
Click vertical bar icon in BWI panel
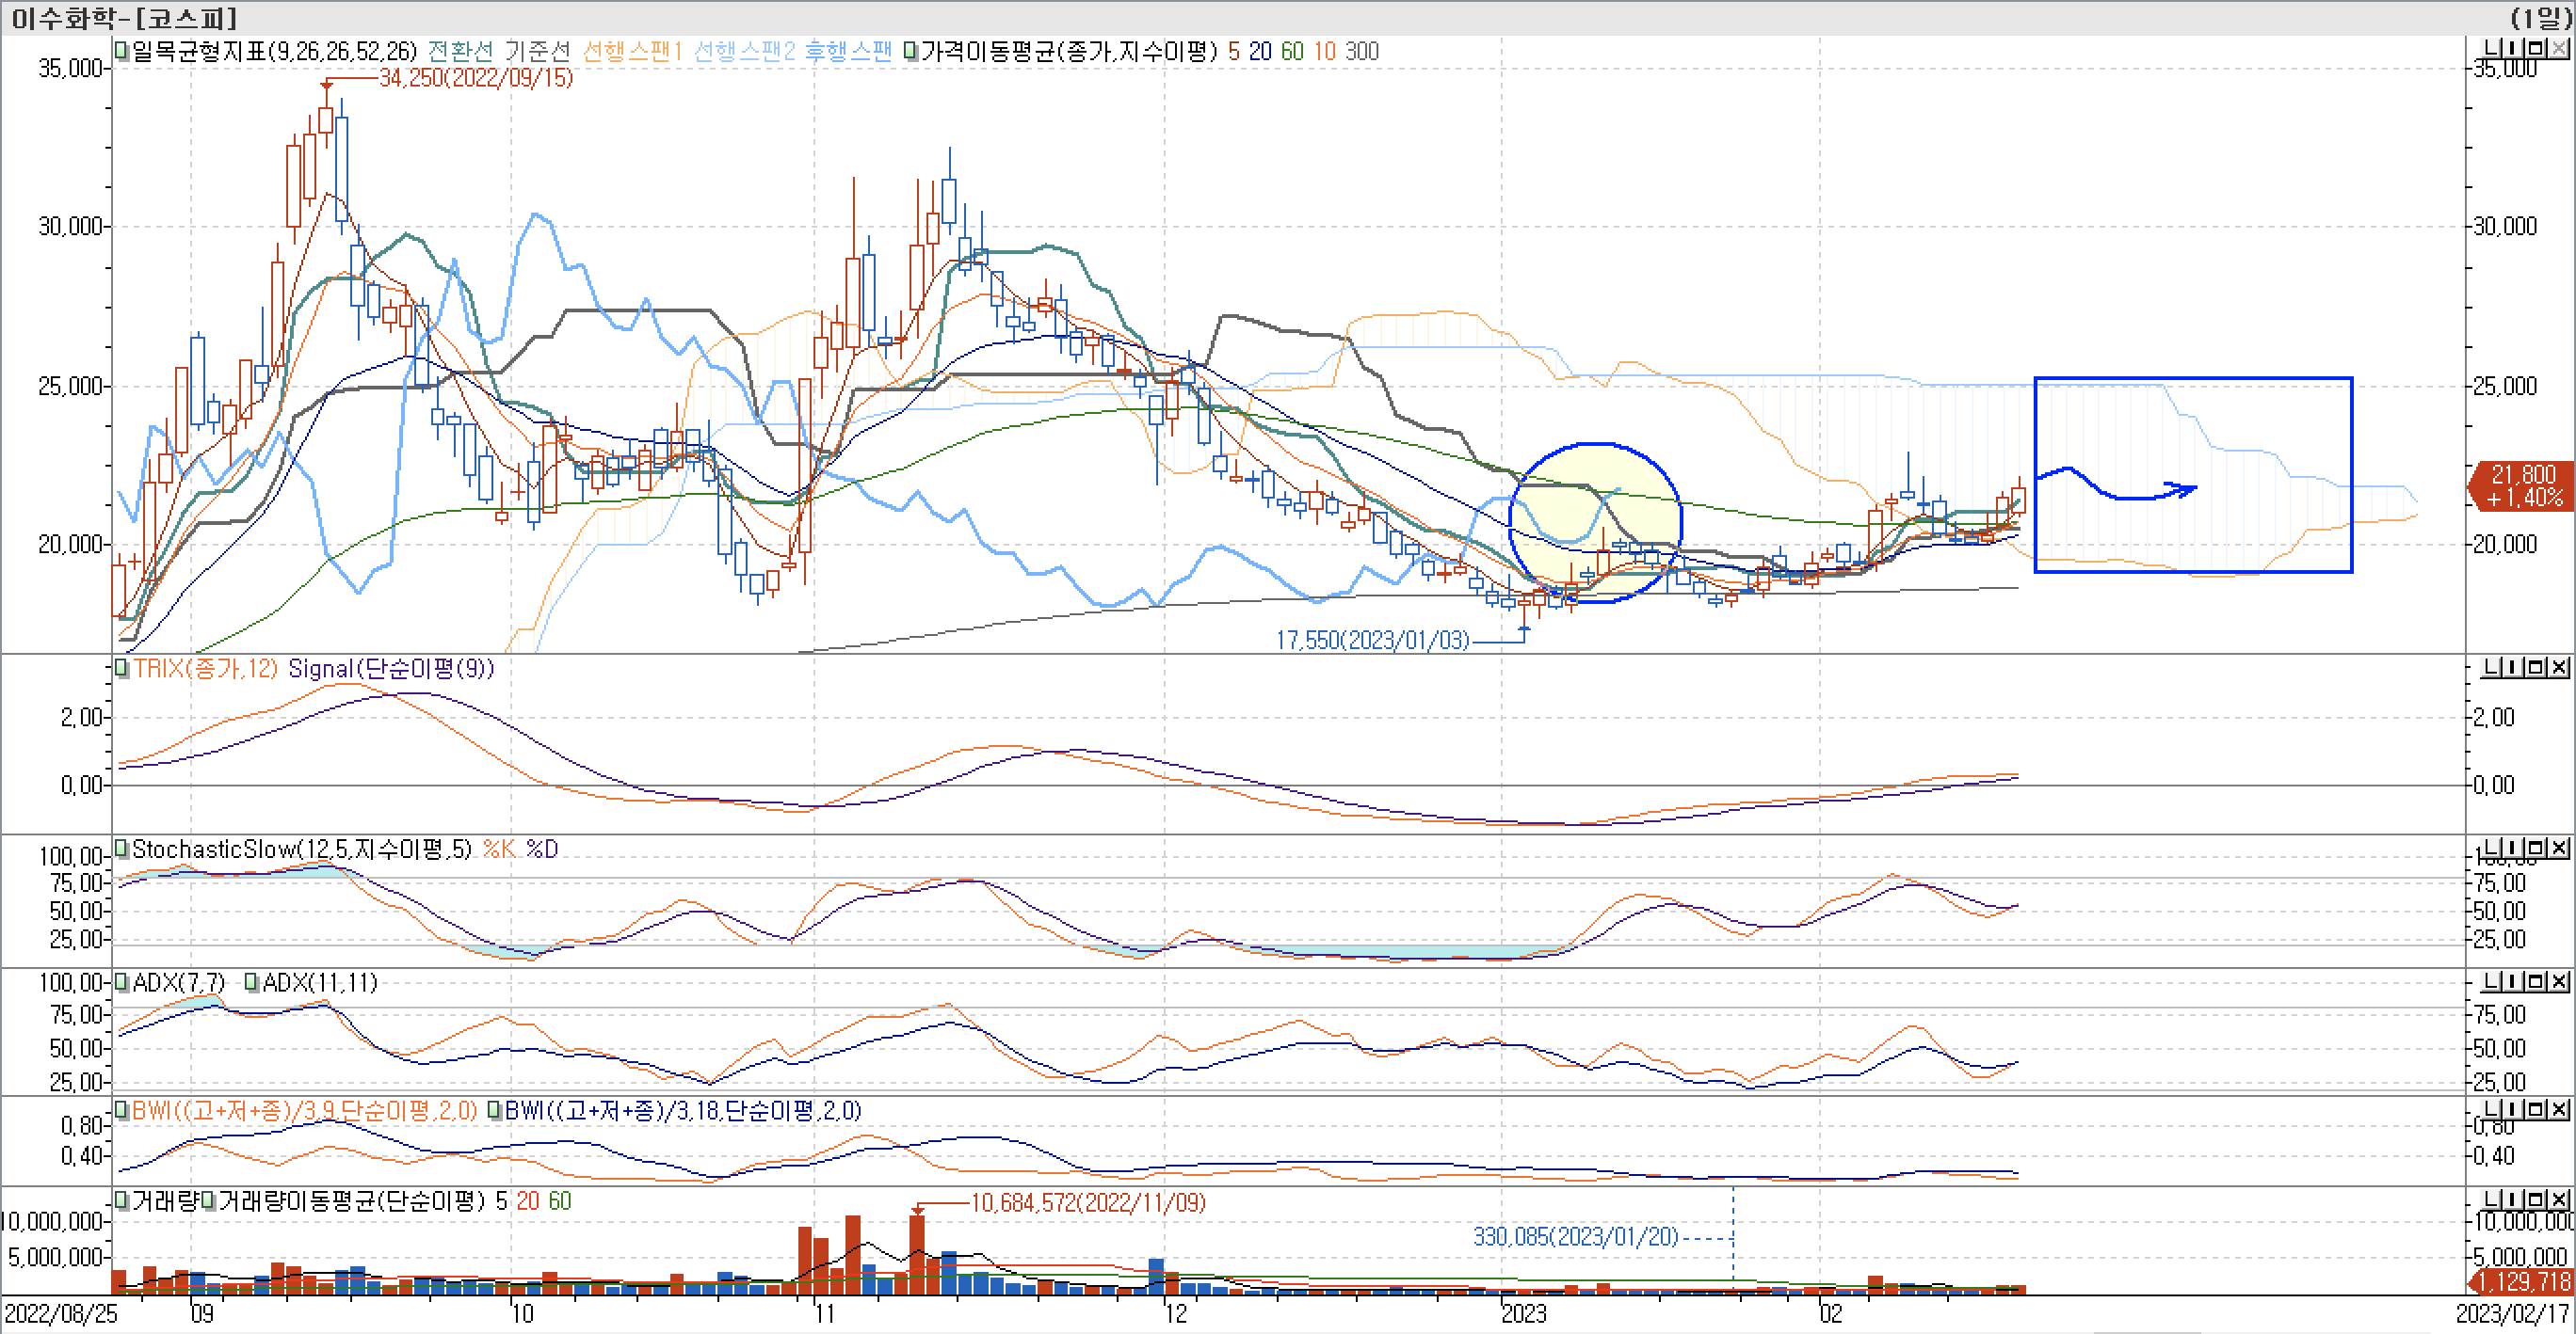coord(2515,1109)
